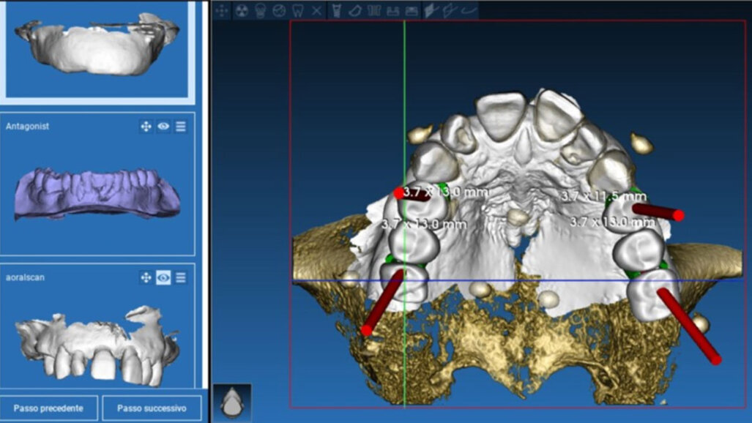The width and height of the screenshot is (752, 423).
Task: Select the X delete tool
Action: click(x=316, y=10)
